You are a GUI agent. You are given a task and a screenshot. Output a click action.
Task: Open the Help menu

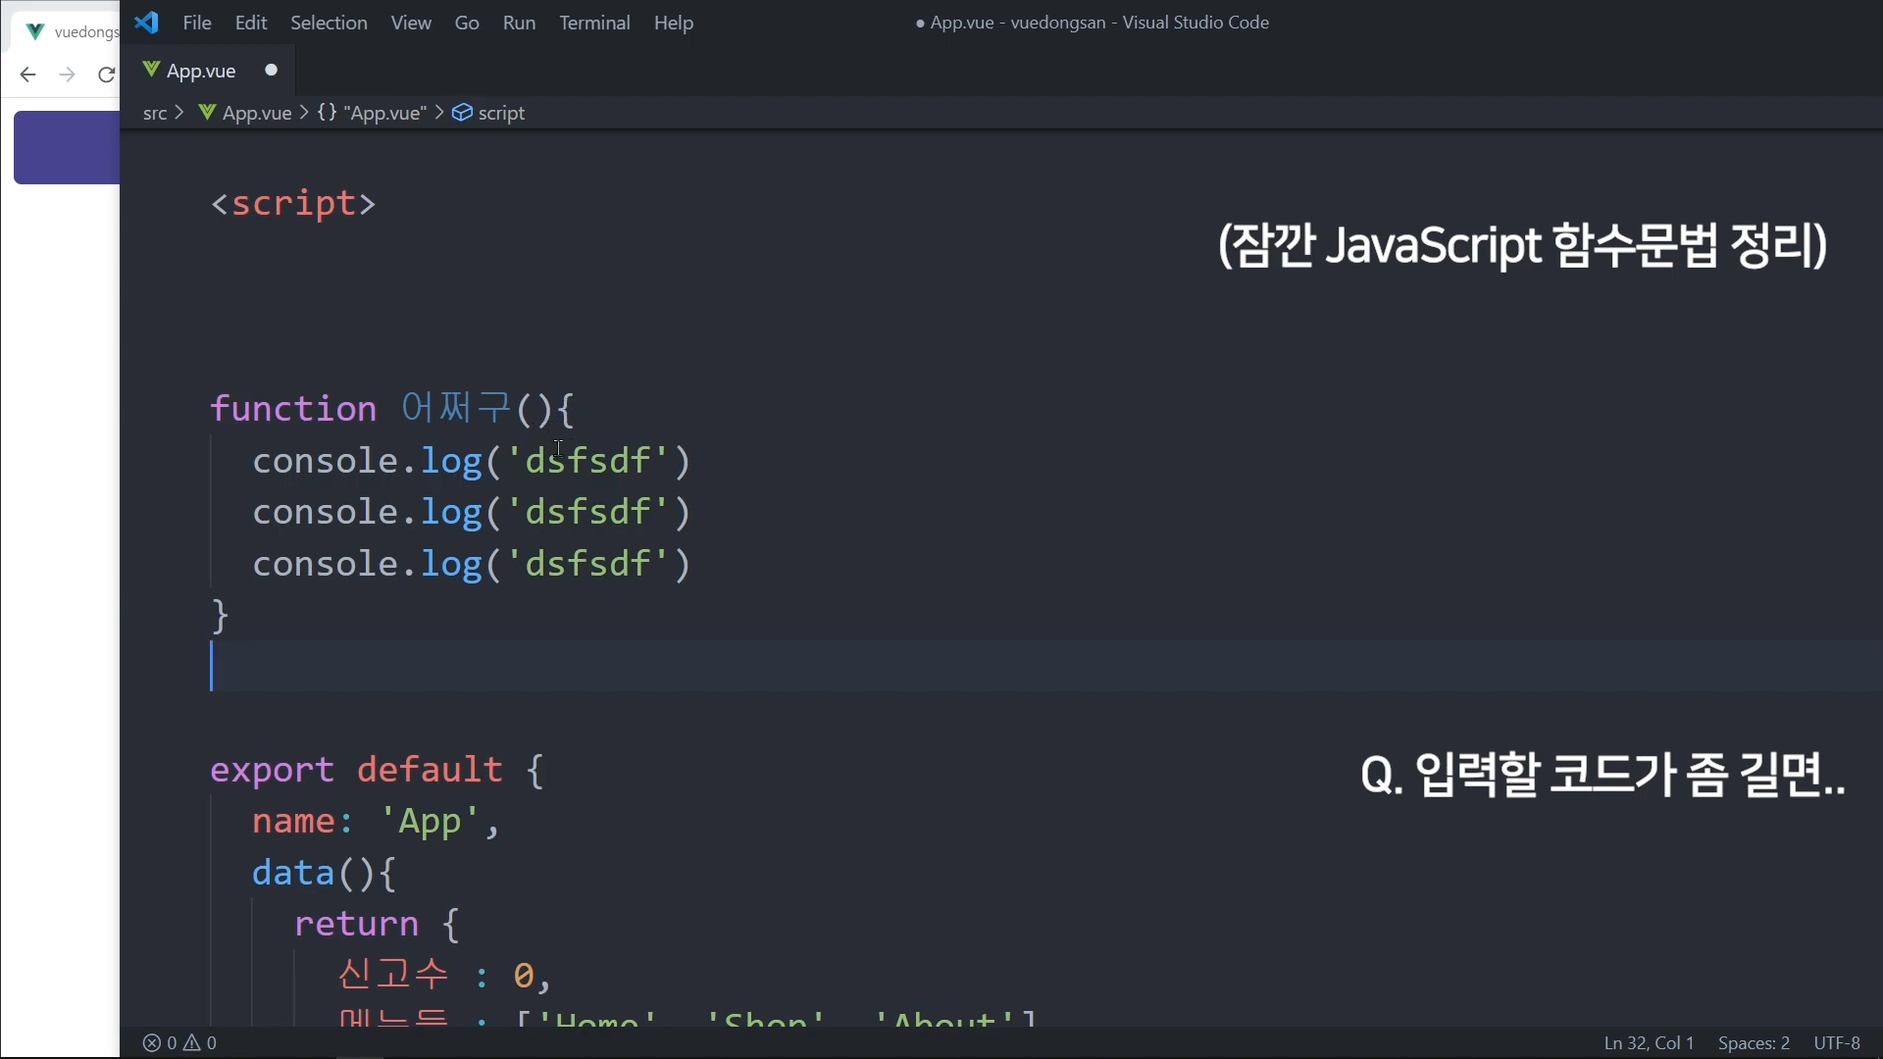click(674, 23)
